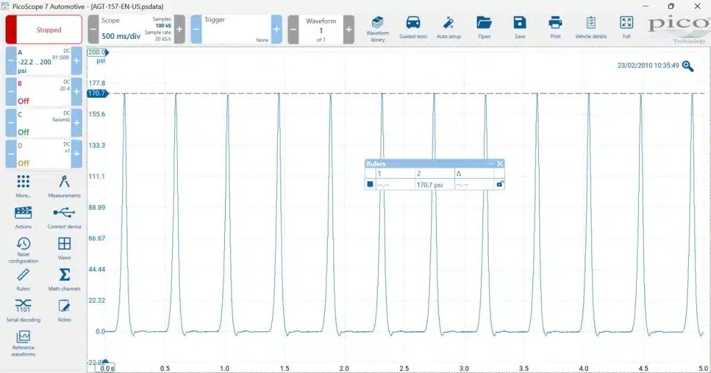Screen dimensions: 711x373
Task: Open Channel B Off settings
Action: pos(44,92)
